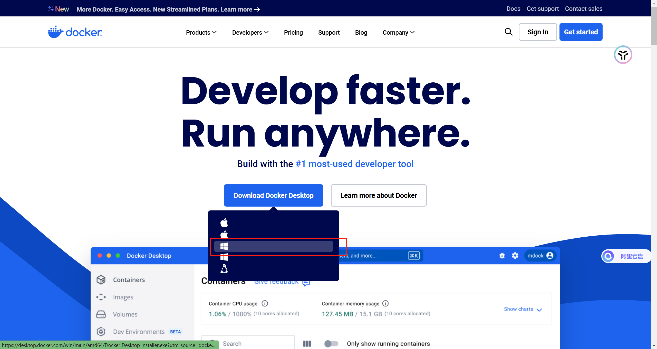Open the site search magnifier icon
This screenshot has width=657, height=349.
click(508, 32)
